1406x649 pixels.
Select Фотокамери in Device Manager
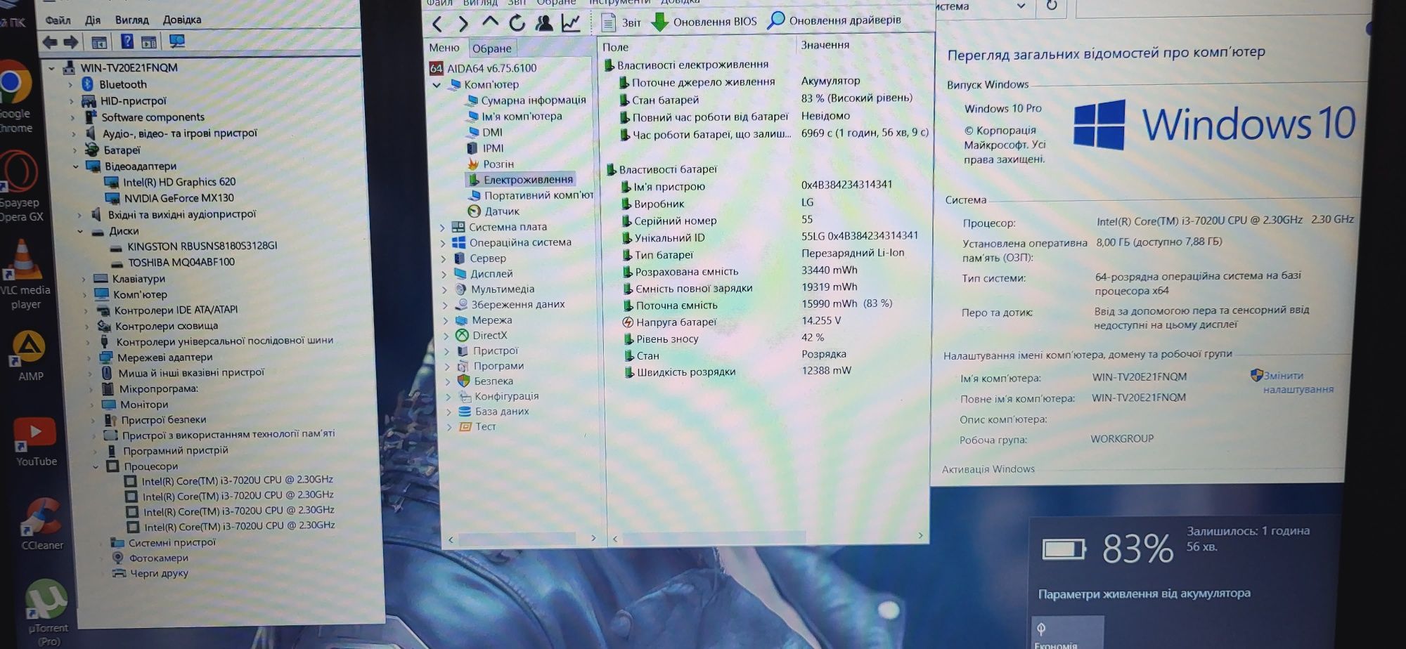tap(149, 558)
